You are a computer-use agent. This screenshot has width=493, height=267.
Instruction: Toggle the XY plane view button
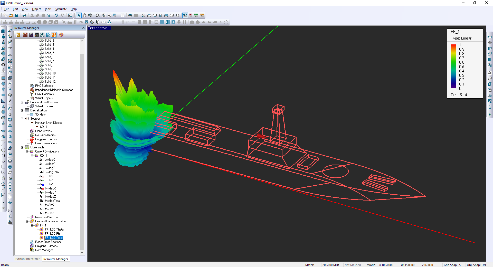tap(185, 15)
